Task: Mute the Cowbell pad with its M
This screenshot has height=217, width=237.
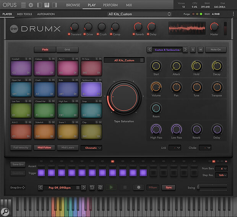Action: (x=30, y=59)
